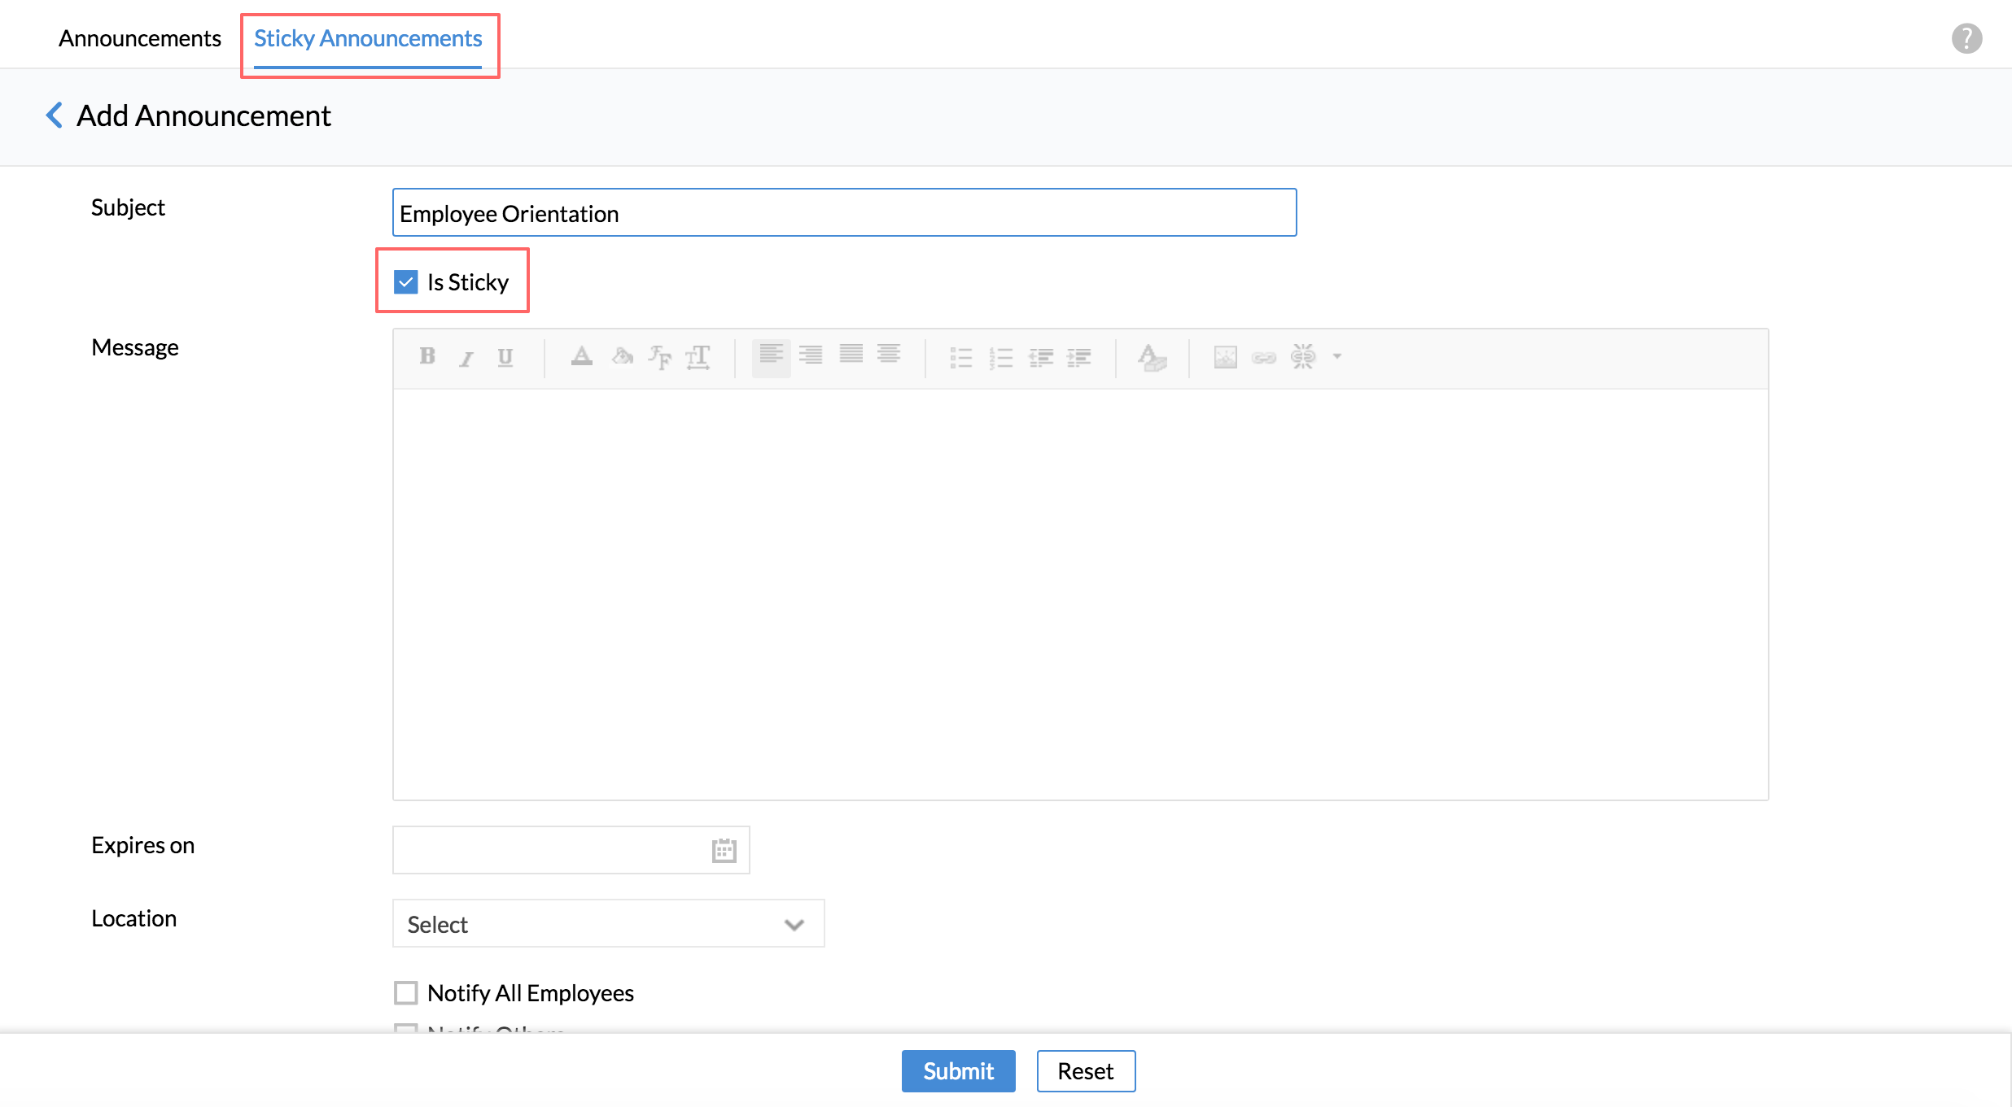Underline the message text
The image size is (2012, 1107).
tap(505, 357)
